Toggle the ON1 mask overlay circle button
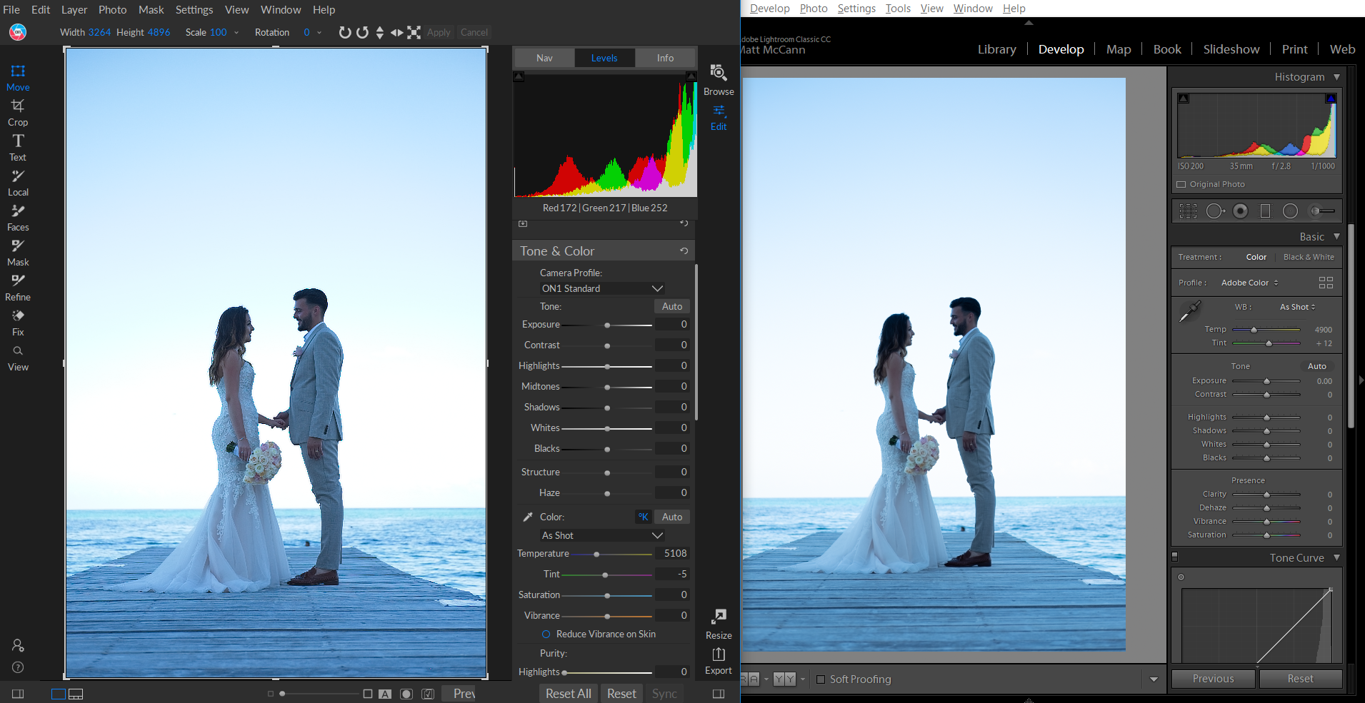The image size is (1365, 703). [406, 694]
